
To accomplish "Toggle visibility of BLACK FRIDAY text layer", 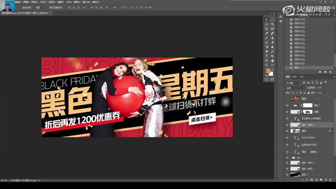I will (x=287, y=138).
